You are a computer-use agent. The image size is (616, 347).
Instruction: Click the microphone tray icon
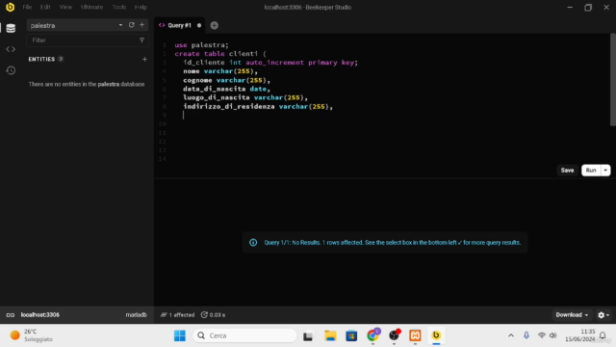pyautogui.click(x=526, y=335)
